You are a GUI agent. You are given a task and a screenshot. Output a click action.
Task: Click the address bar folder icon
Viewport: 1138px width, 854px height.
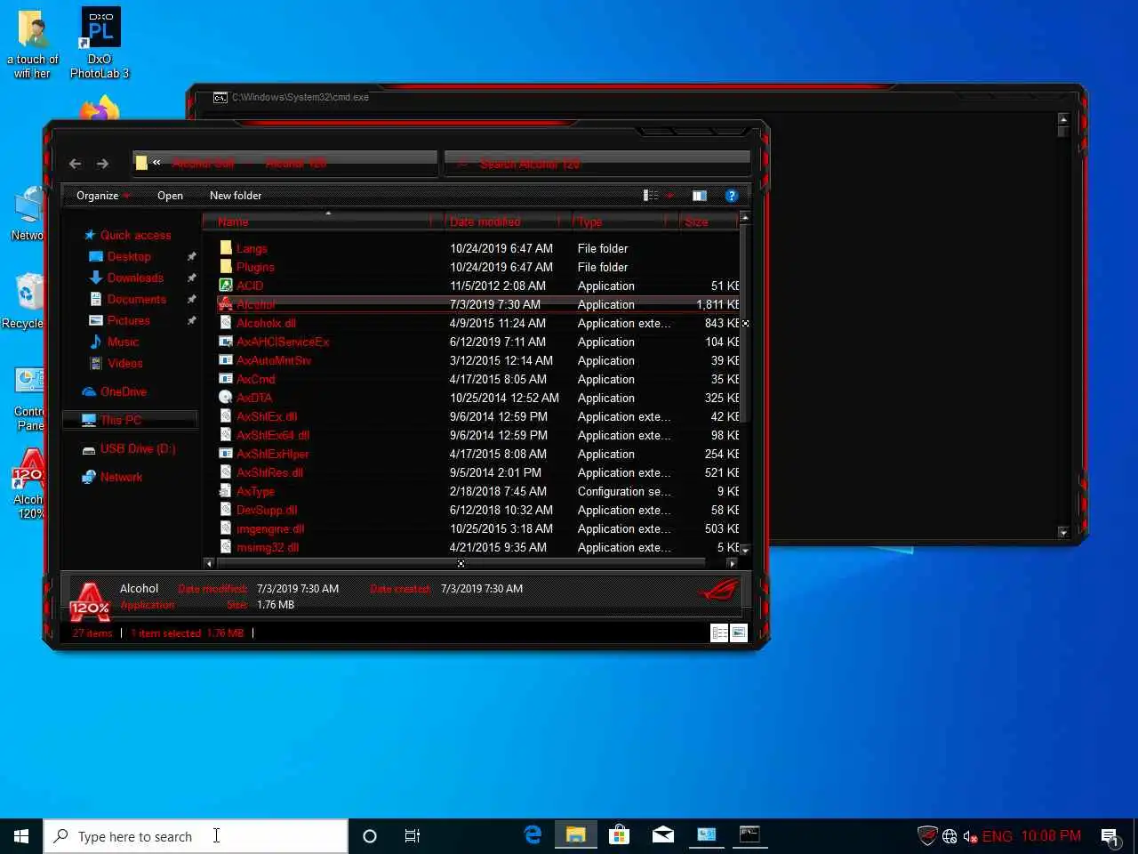(x=141, y=163)
